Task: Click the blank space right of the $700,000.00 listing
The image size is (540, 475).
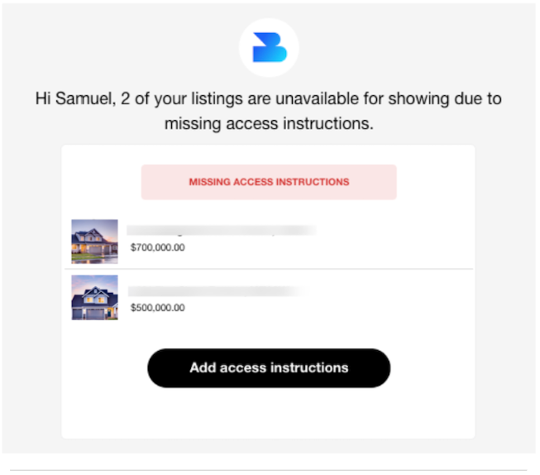Action: tap(394, 242)
